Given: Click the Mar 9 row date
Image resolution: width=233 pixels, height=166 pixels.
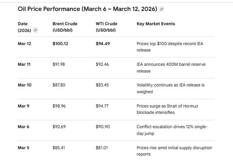Looking at the screenshot, I should click(24, 106).
